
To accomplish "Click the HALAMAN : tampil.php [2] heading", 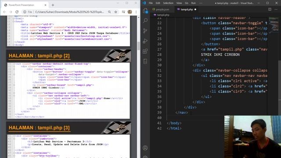I will coord(39,56).
